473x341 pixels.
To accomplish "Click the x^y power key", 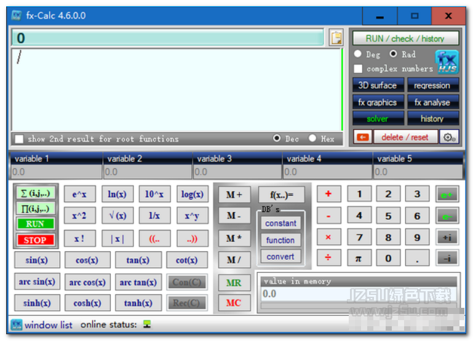I will tap(192, 216).
